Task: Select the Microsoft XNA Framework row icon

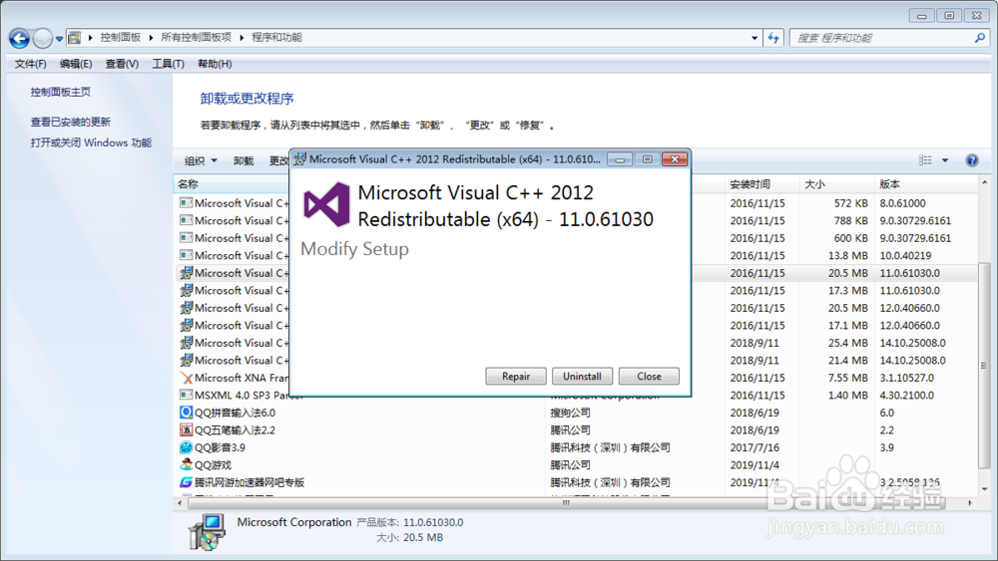Action: coord(186,378)
